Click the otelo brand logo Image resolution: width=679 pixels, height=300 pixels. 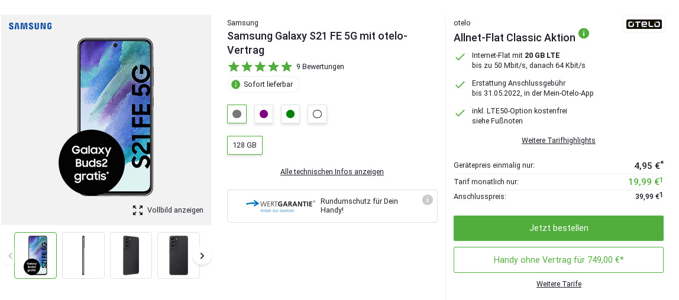point(644,24)
